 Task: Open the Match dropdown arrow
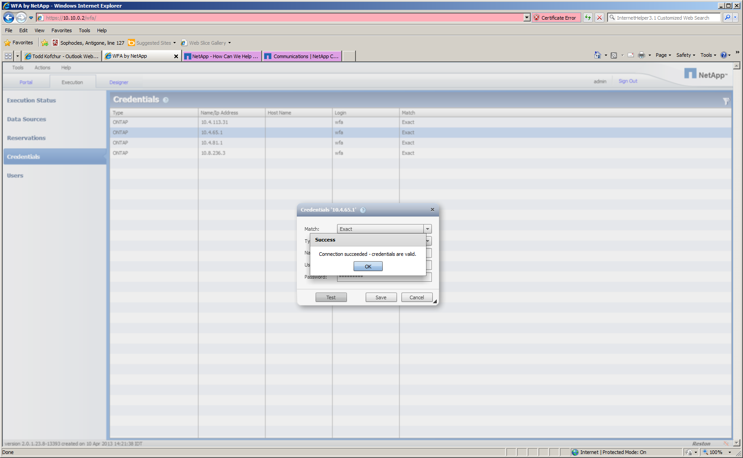(427, 229)
